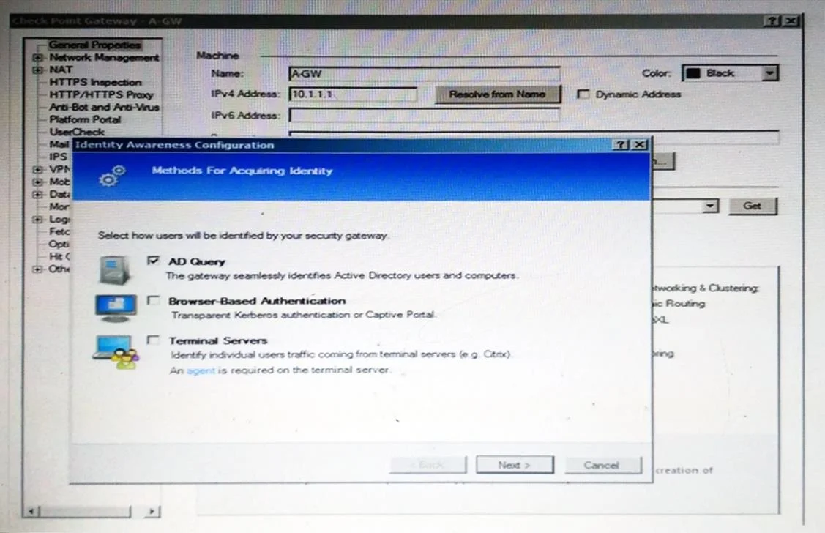
Task: Enable the AD Query checkbox
Action: [153, 261]
